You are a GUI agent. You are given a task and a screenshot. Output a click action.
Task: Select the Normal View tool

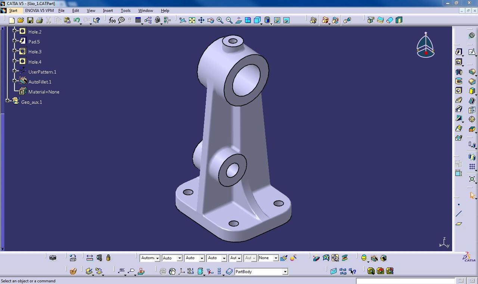click(x=239, y=20)
